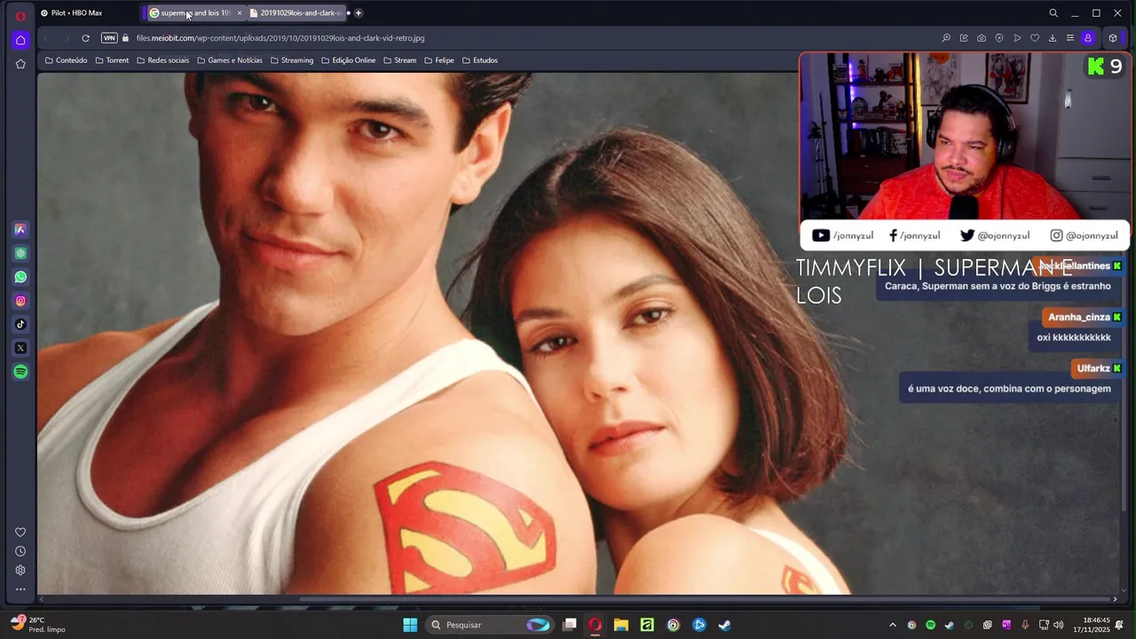Open My Flow send arrow icon
Screen dimensions: 1136x639
(x=1017, y=38)
